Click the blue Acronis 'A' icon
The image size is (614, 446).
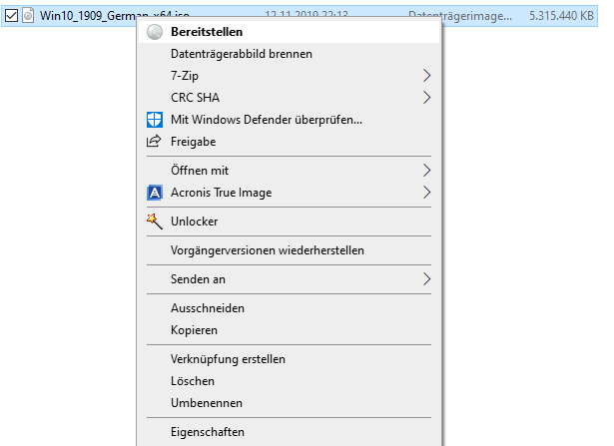click(155, 193)
